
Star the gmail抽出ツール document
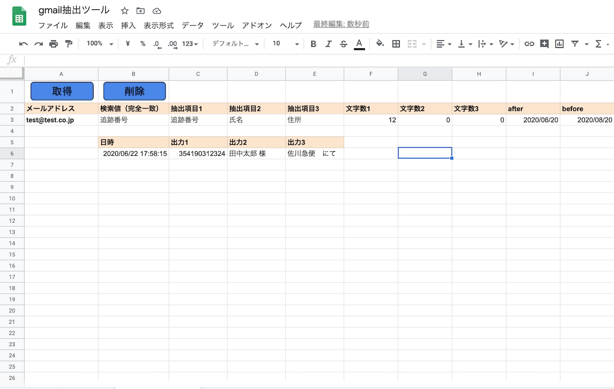(125, 11)
